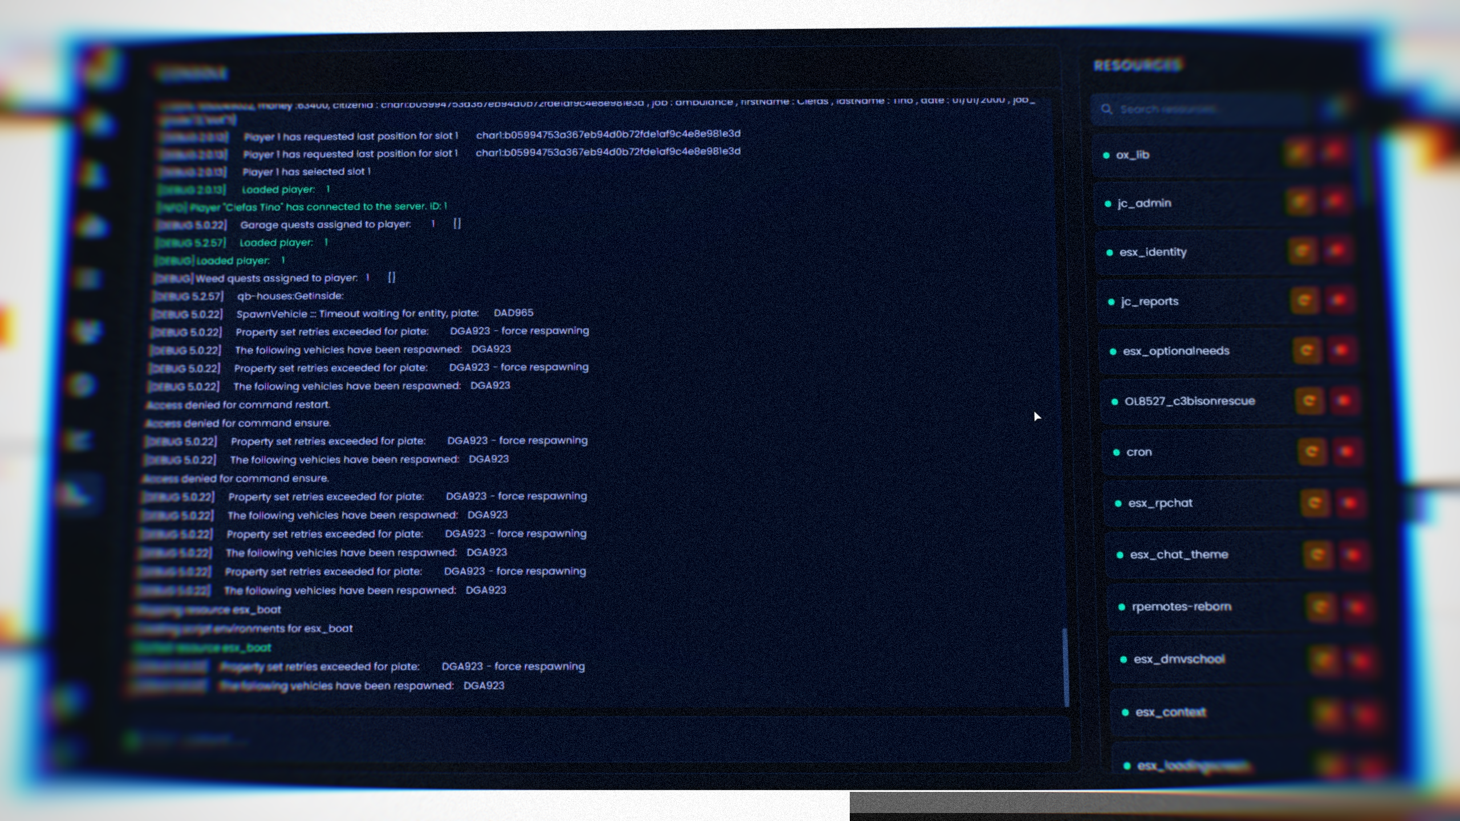
Task: Restart the cron resource
Action: (1311, 452)
